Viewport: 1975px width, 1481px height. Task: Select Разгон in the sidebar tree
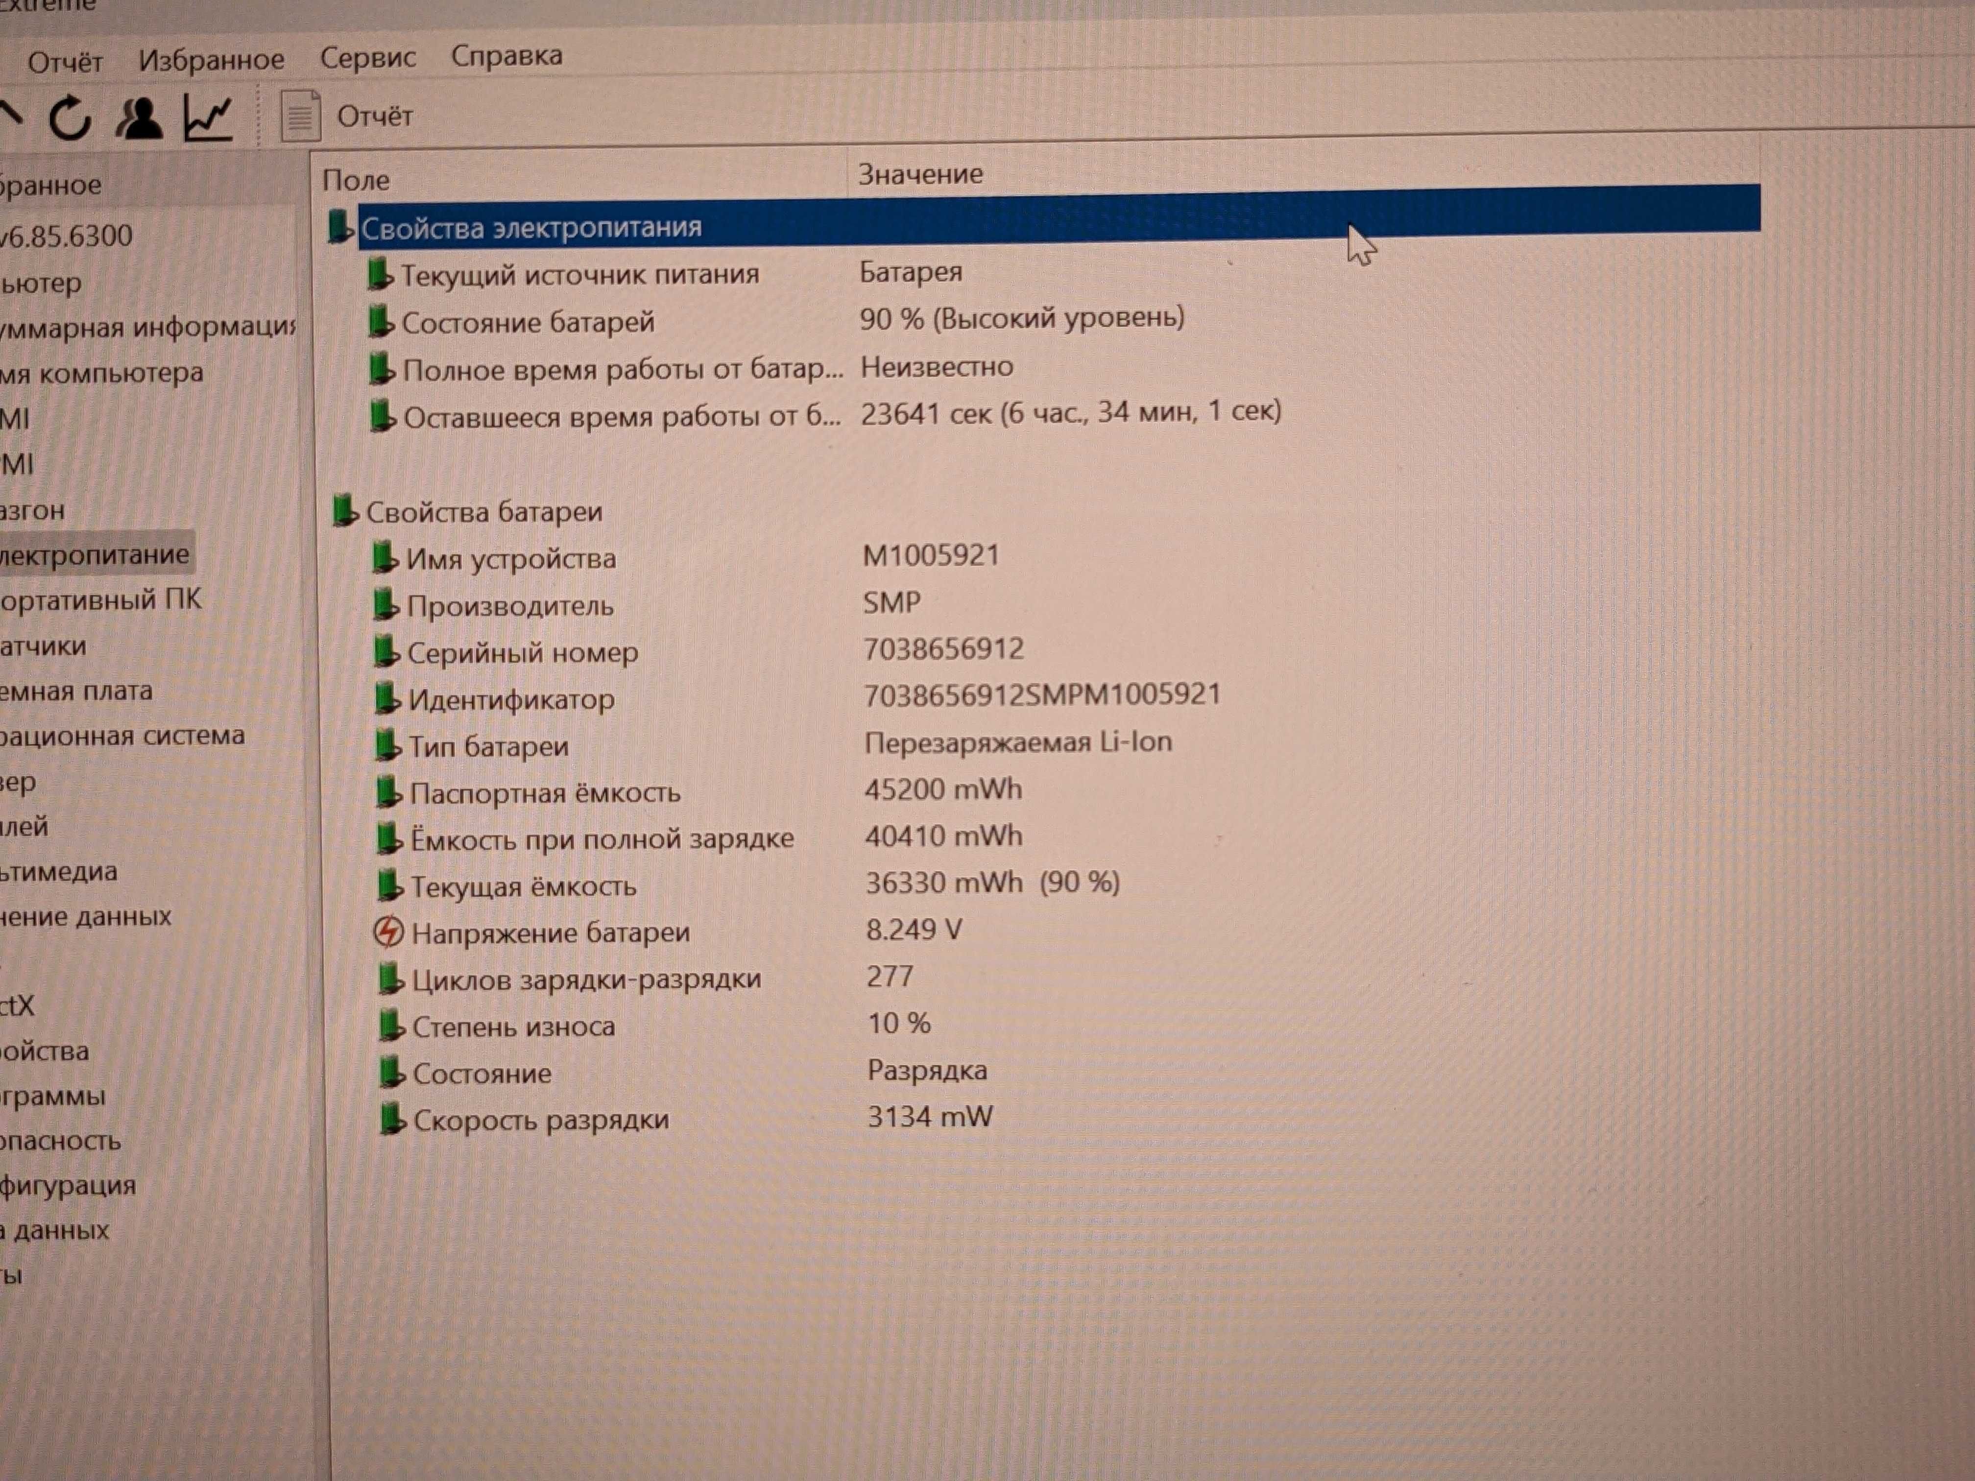tap(33, 511)
